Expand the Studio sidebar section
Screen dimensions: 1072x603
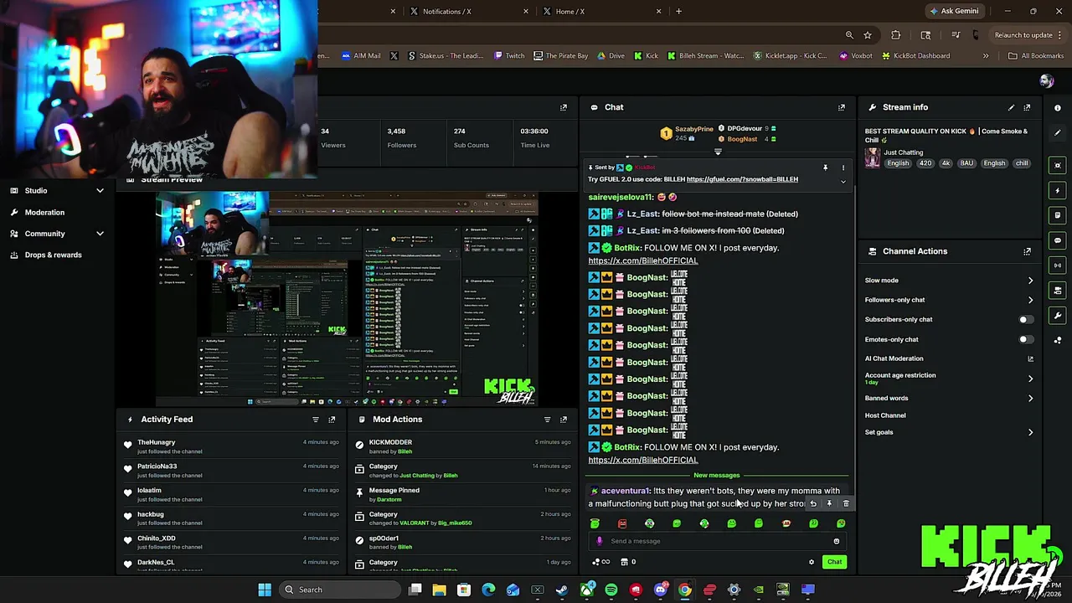point(100,191)
